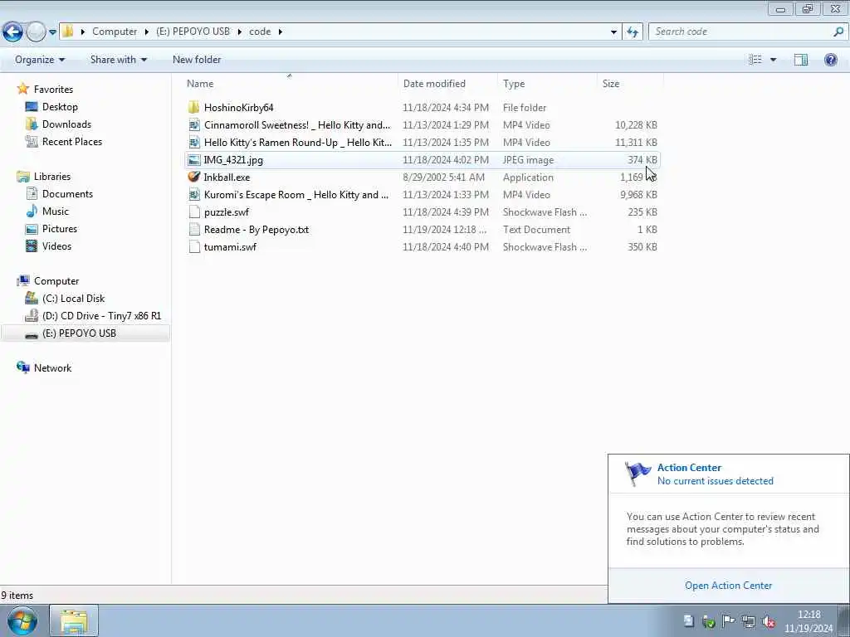Click the Forward navigation arrow button

tap(36, 32)
